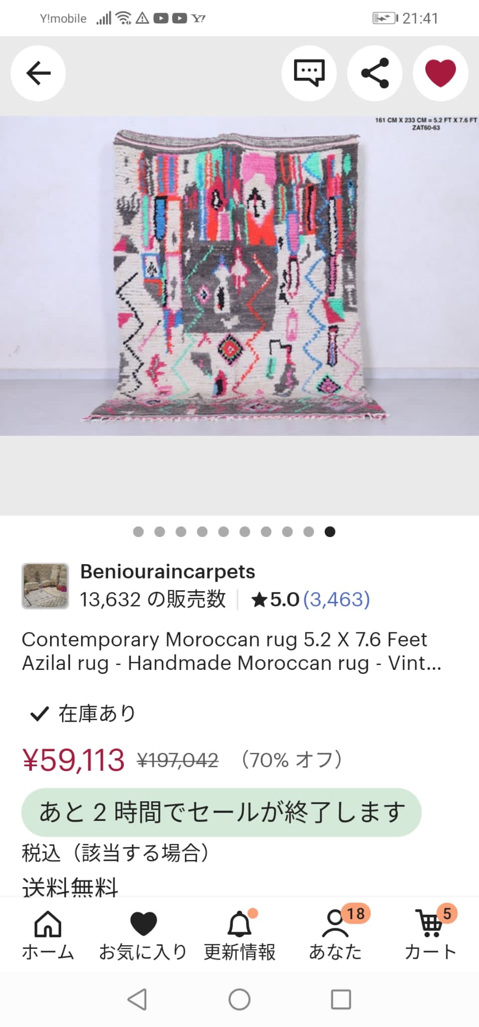
Task: Tap the share icon
Action: [375, 73]
